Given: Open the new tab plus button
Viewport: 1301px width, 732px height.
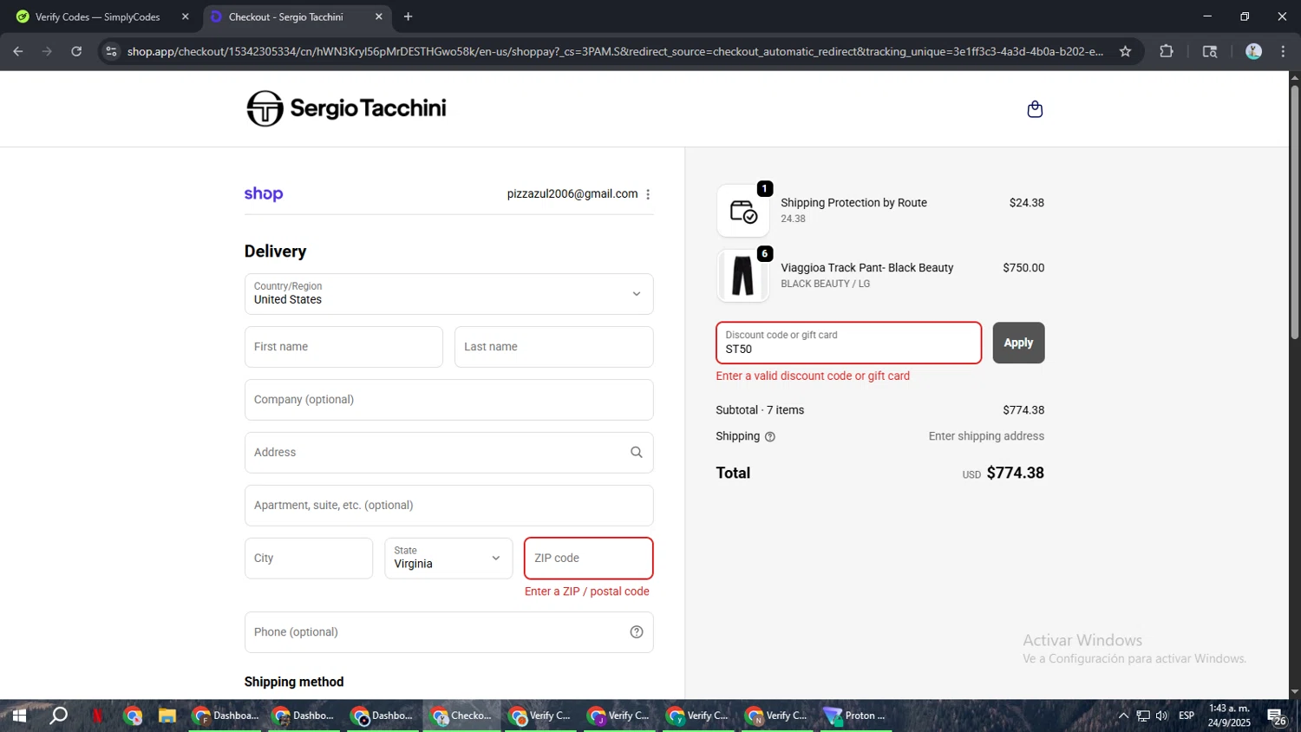Looking at the screenshot, I should coord(409,16).
